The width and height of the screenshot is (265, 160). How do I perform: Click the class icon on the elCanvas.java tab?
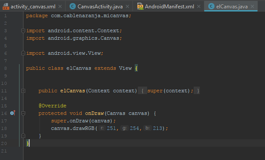click(x=211, y=6)
